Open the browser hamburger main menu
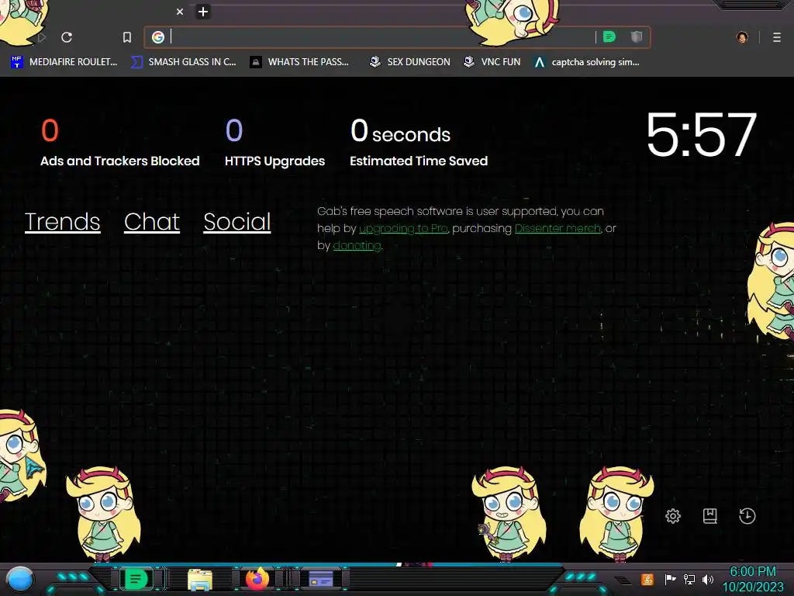 point(777,37)
